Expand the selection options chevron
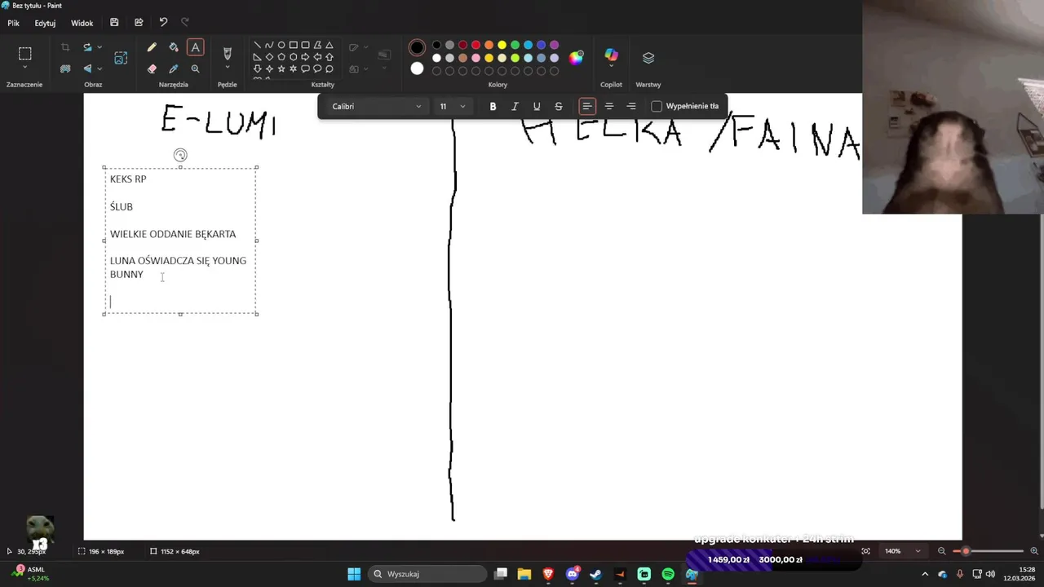The height and width of the screenshot is (587, 1044). click(x=25, y=68)
